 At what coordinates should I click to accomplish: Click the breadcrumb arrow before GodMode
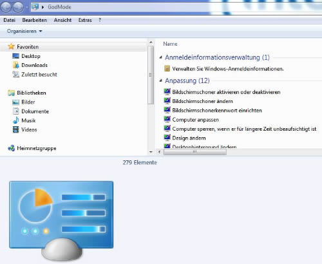tap(43, 7)
